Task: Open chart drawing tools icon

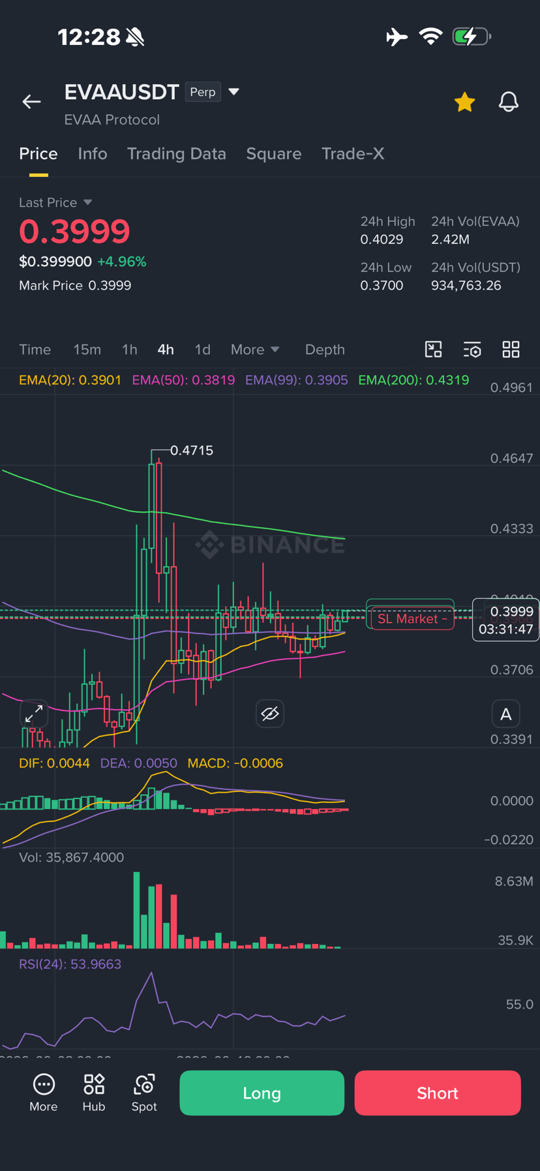Action: tap(433, 350)
